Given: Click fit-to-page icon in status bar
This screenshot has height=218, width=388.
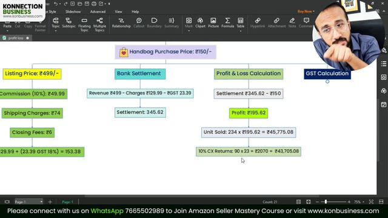Looking at the screenshot, I should pyautogui.click(x=371, y=202).
